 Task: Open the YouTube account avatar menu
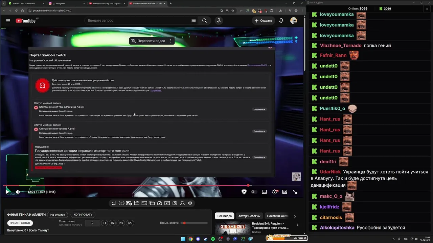tap(294, 21)
